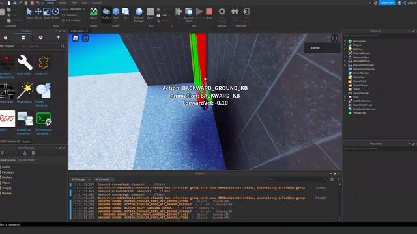Open the Toolbox Inventory grid tab

[23, 38]
